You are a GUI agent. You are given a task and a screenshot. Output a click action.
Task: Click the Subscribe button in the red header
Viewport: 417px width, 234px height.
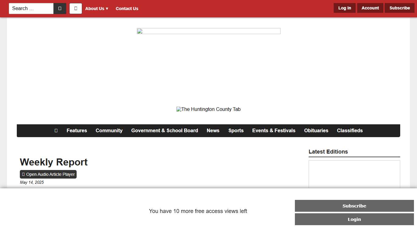click(399, 8)
